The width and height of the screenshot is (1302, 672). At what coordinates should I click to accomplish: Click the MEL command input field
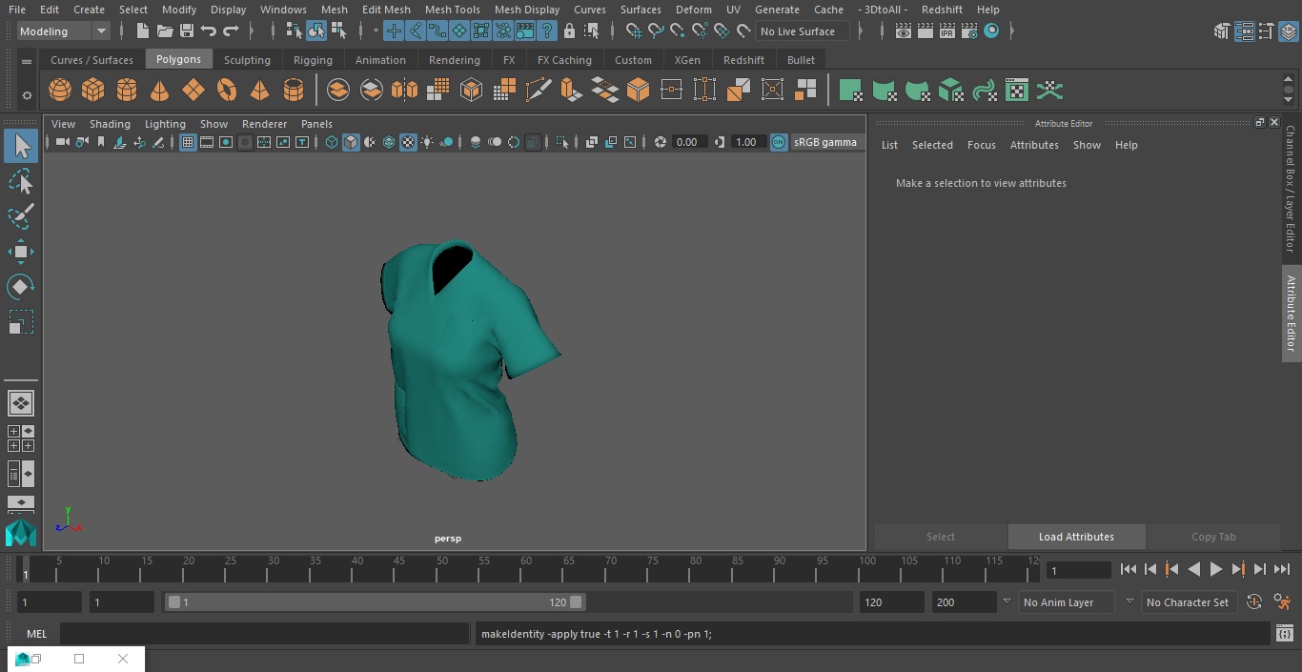point(265,634)
